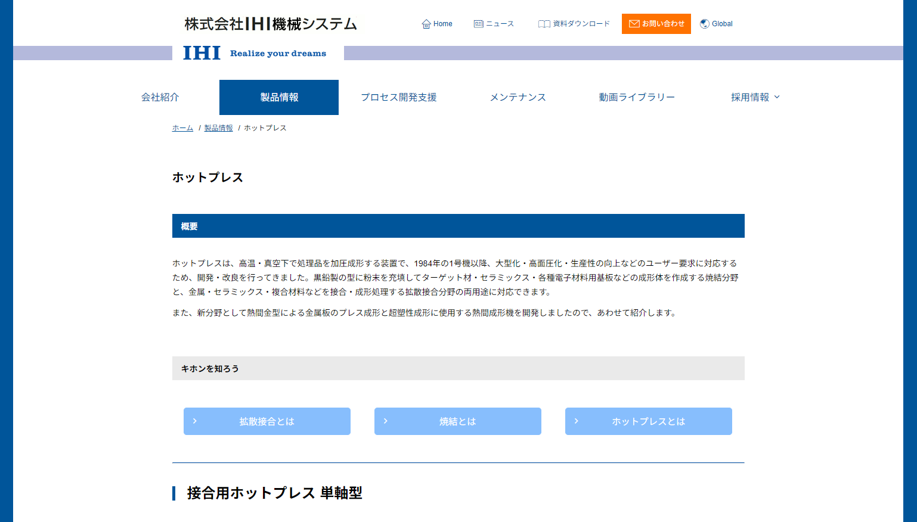Click the 株式会社IHI機械システム company logo
Image resolution: width=917 pixels, height=522 pixels.
271,24
